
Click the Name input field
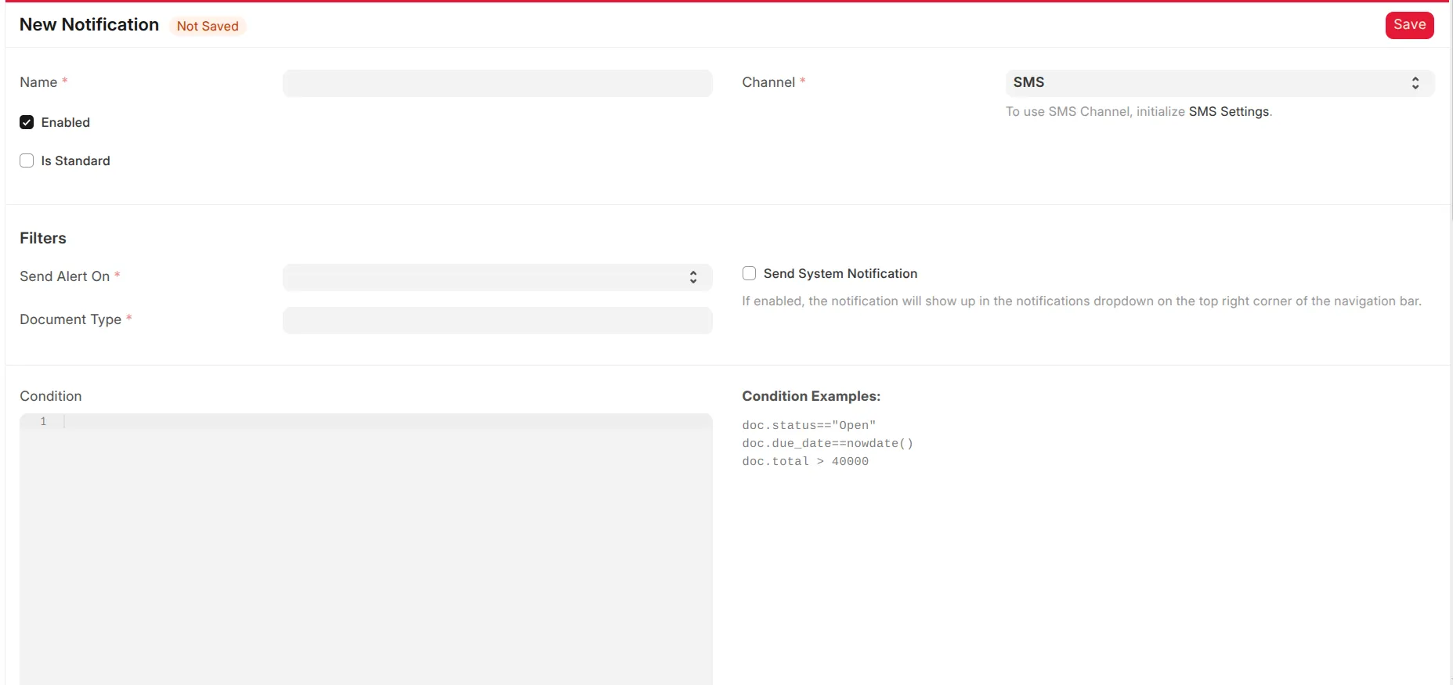(497, 83)
